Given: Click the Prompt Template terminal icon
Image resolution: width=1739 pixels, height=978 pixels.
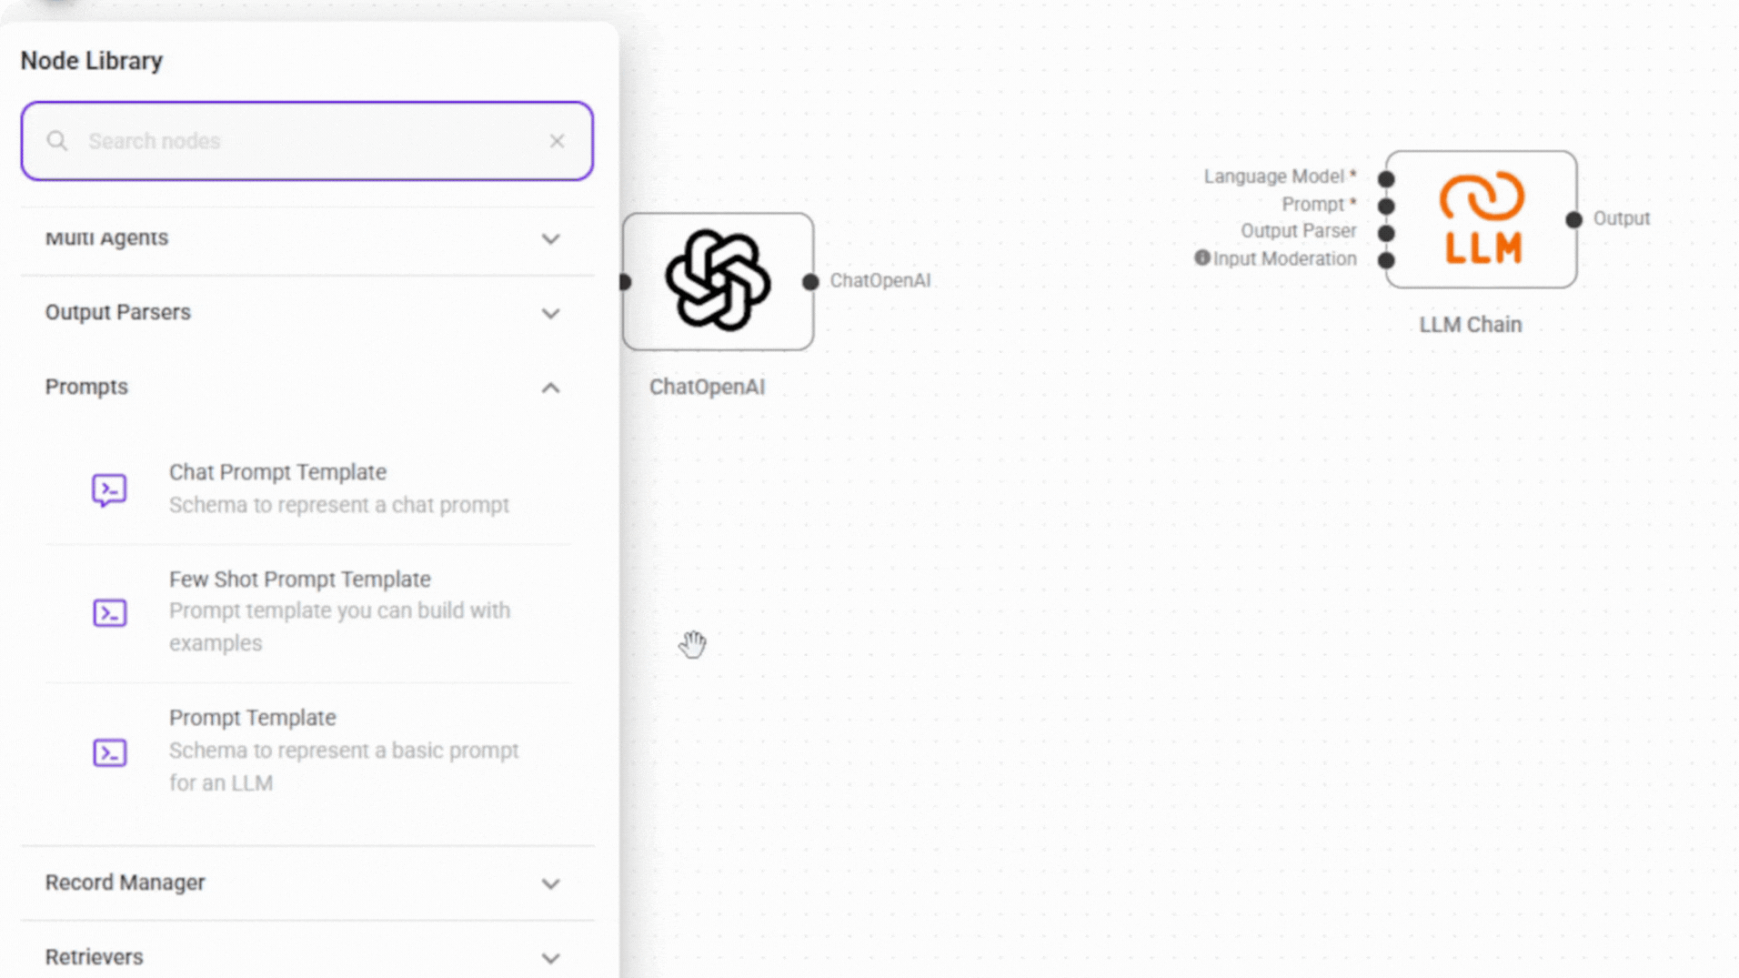Looking at the screenshot, I should [x=109, y=752].
